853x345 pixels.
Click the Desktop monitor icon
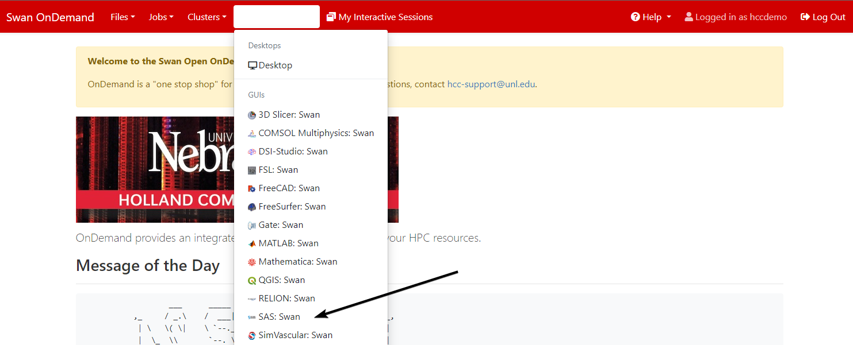pos(253,65)
